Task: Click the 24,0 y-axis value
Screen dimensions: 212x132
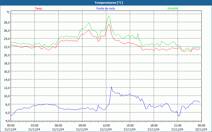Action: (x=7, y=39)
